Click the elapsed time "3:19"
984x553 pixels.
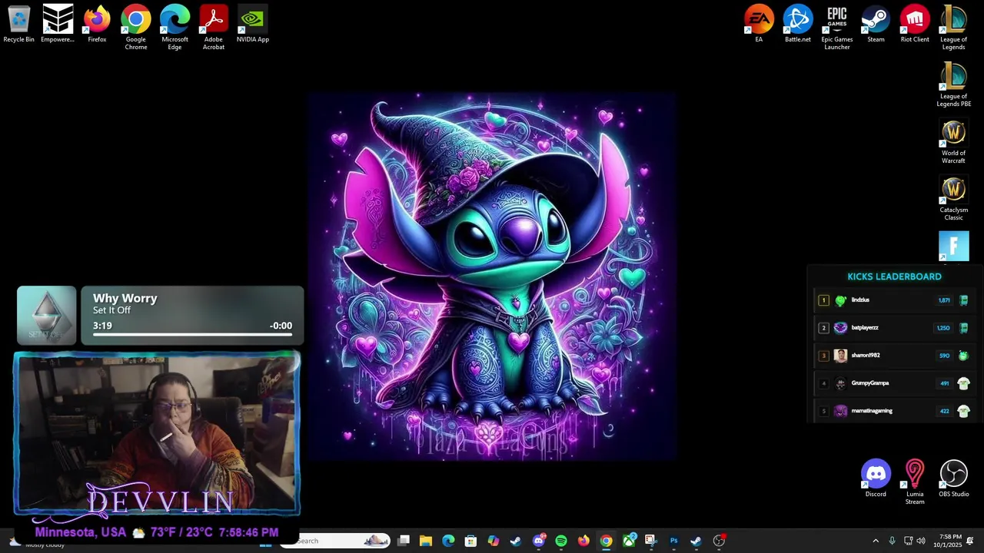(x=102, y=326)
